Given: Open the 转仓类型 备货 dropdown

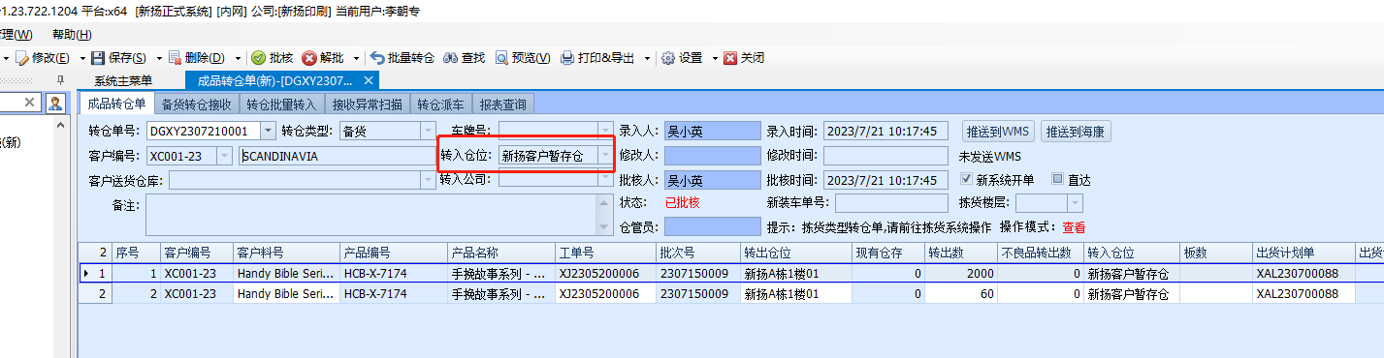Looking at the screenshot, I should (428, 131).
